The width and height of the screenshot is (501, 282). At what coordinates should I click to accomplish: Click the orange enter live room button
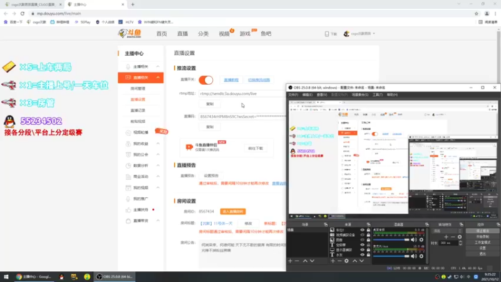coord(233,211)
